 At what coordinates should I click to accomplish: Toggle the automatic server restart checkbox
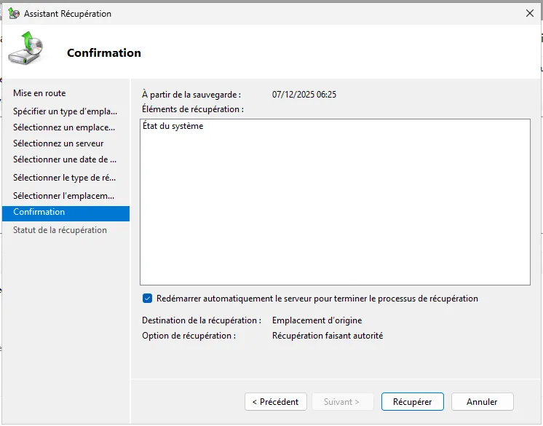pyautogui.click(x=148, y=299)
